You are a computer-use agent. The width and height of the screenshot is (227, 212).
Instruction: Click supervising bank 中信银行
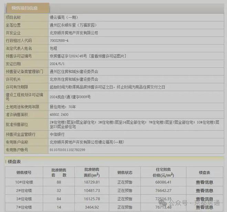tap(57, 134)
